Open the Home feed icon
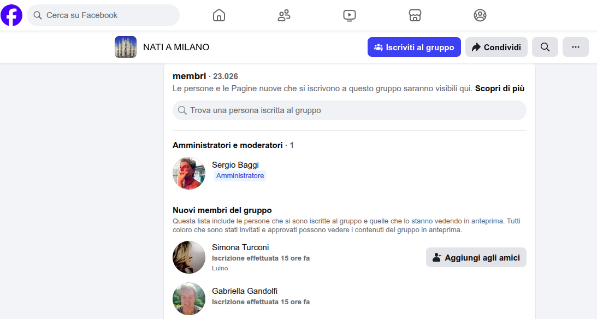 pos(219,15)
